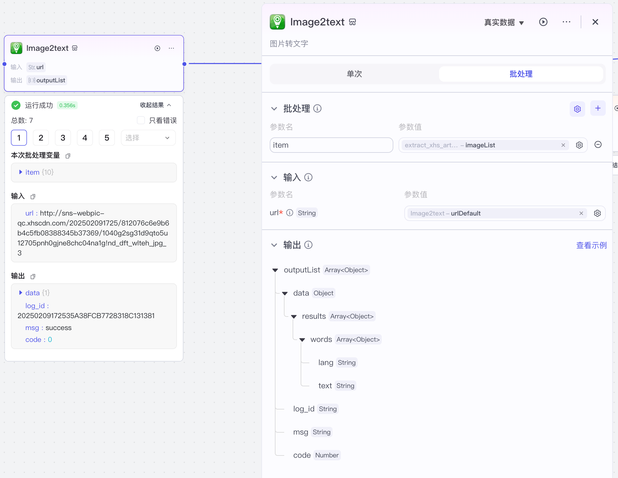Click the item parameter name field
This screenshot has height=478, width=618.
click(x=331, y=145)
